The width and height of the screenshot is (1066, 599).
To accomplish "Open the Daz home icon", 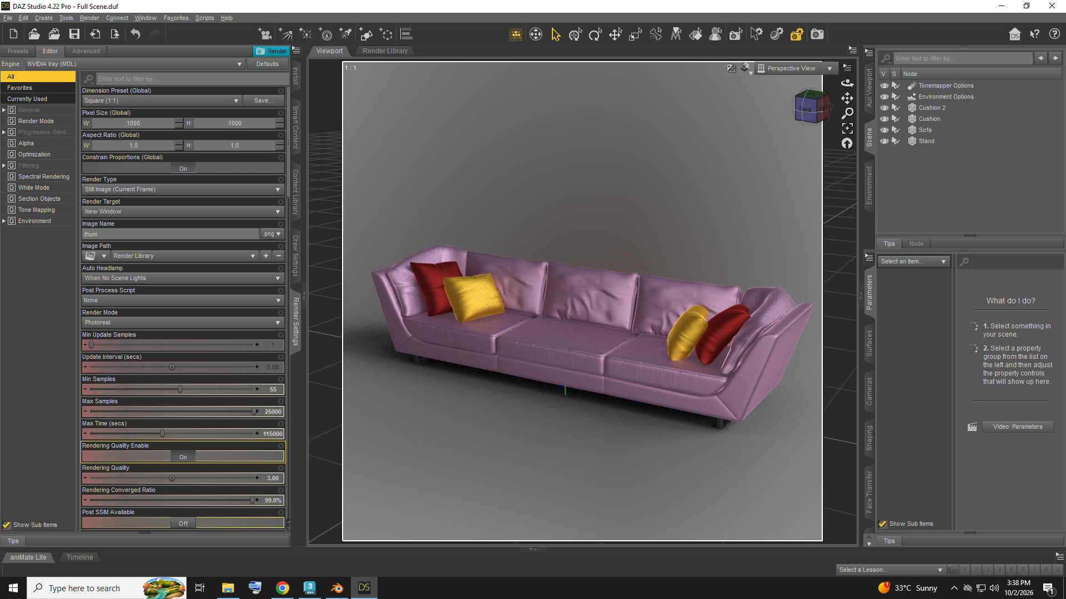I will [x=1014, y=34].
